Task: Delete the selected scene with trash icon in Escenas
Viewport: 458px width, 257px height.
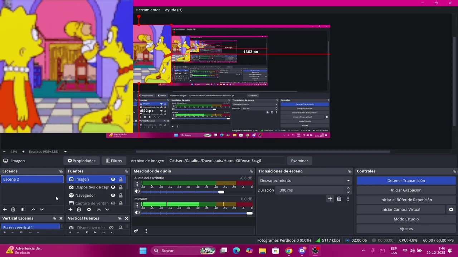Action: coord(13,210)
